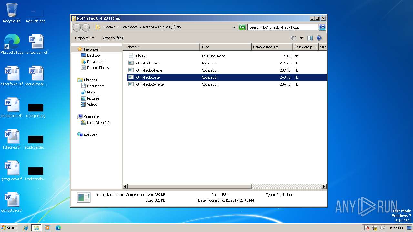Open the Recycle Bin desktop icon
Screen dimensions: 413x232
(12, 13)
